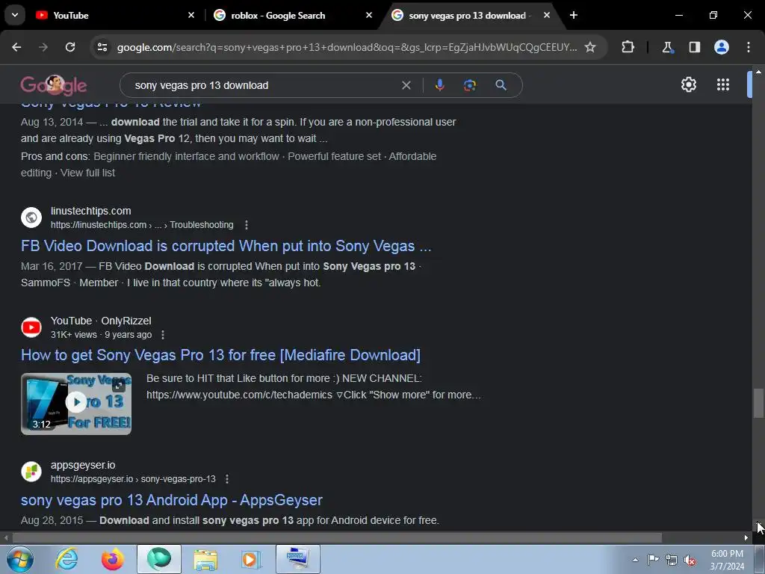Click the scroll-right arrow of horizontal scrollbar
The image size is (765, 574).
746,538
